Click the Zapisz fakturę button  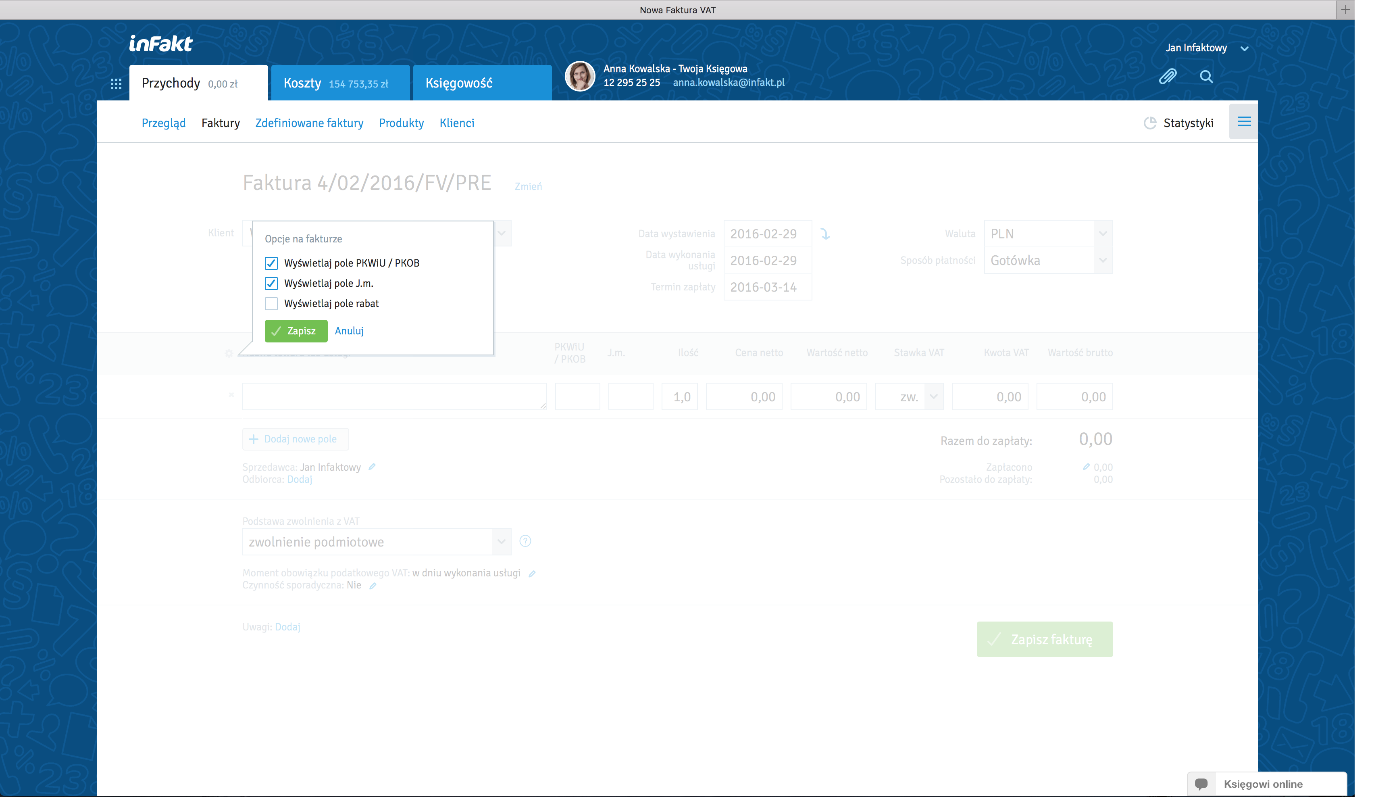[x=1045, y=639]
